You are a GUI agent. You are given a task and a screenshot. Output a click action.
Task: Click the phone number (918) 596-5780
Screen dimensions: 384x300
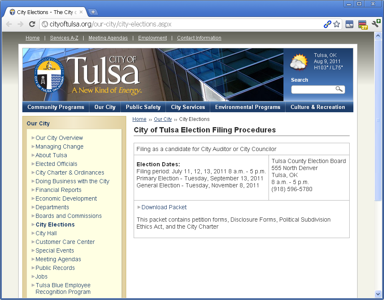pyautogui.click(x=292, y=189)
